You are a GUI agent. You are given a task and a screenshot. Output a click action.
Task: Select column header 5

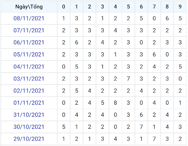(129, 7)
